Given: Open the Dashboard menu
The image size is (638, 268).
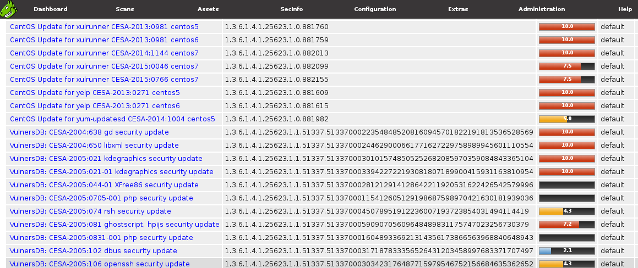Looking at the screenshot, I should (51, 9).
